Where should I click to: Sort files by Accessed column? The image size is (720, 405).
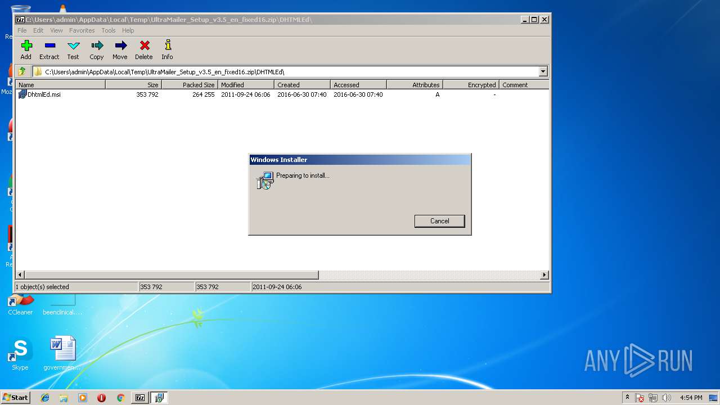358,85
